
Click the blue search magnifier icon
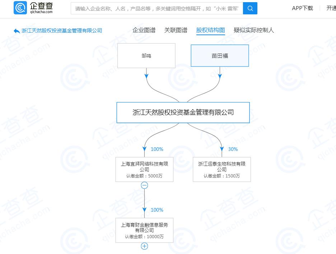point(250,8)
